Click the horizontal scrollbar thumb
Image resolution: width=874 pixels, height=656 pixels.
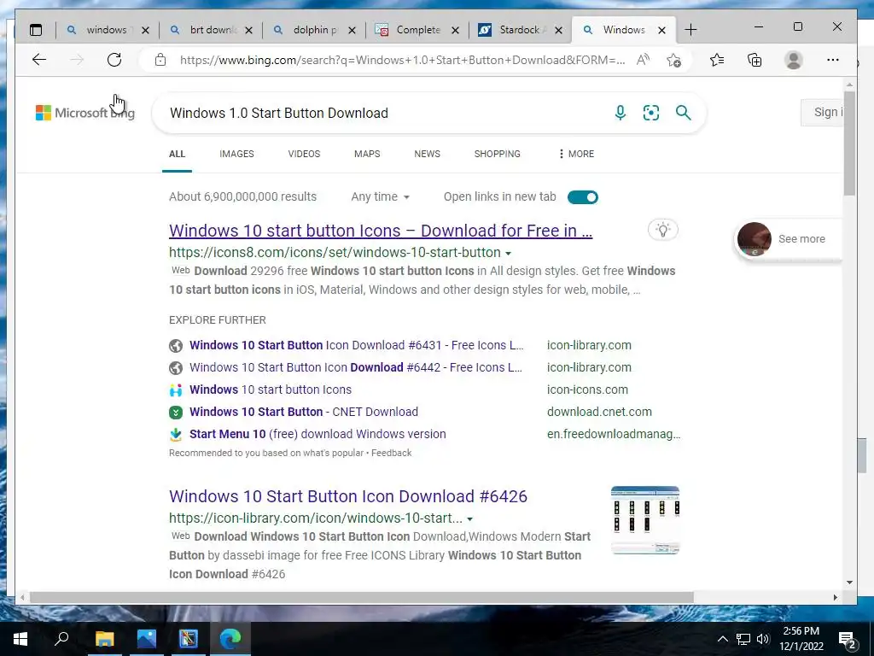pos(361,597)
